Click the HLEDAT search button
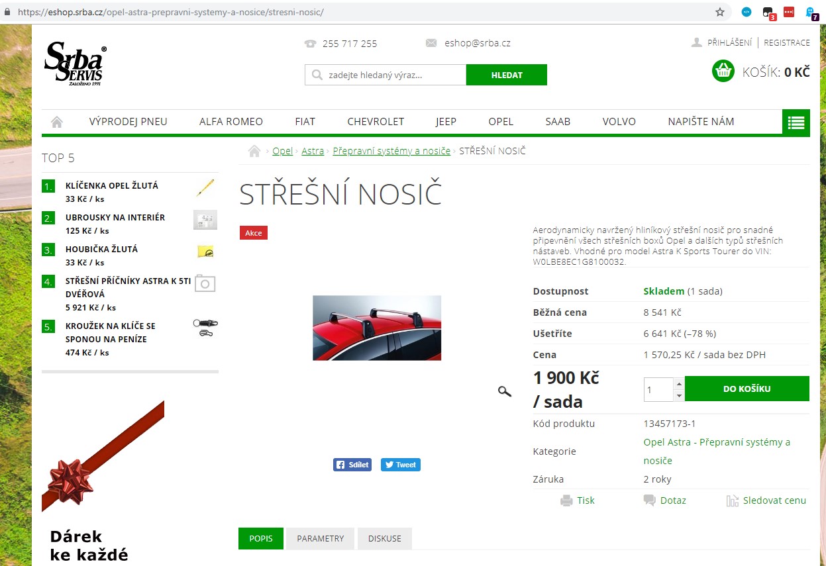This screenshot has height=566, width=826. coord(507,75)
